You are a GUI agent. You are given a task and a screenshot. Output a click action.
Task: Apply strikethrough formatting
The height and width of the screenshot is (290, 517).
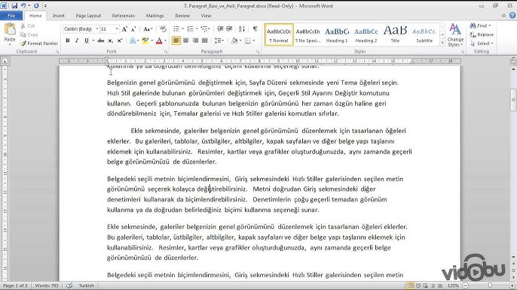101,41
